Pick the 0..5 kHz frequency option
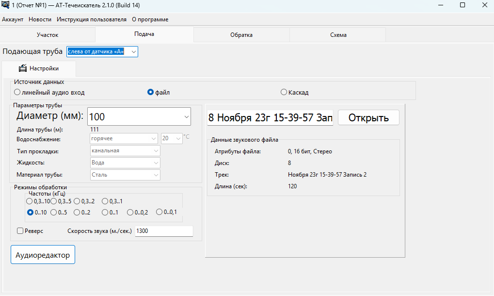Image resolution: width=494 pixels, height=296 pixels. point(54,212)
